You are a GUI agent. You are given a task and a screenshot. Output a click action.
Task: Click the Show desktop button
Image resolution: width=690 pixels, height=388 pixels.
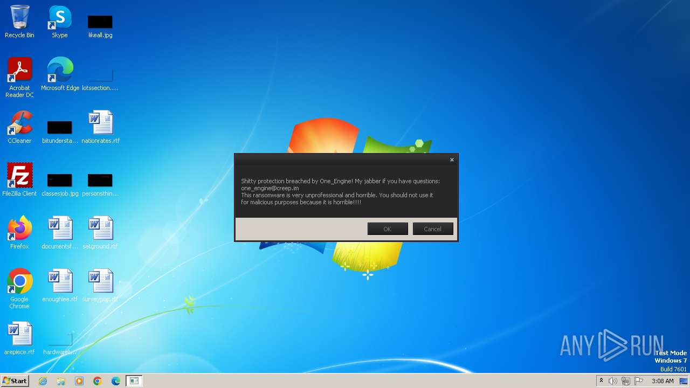pyautogui.click(x=684, y=381)
